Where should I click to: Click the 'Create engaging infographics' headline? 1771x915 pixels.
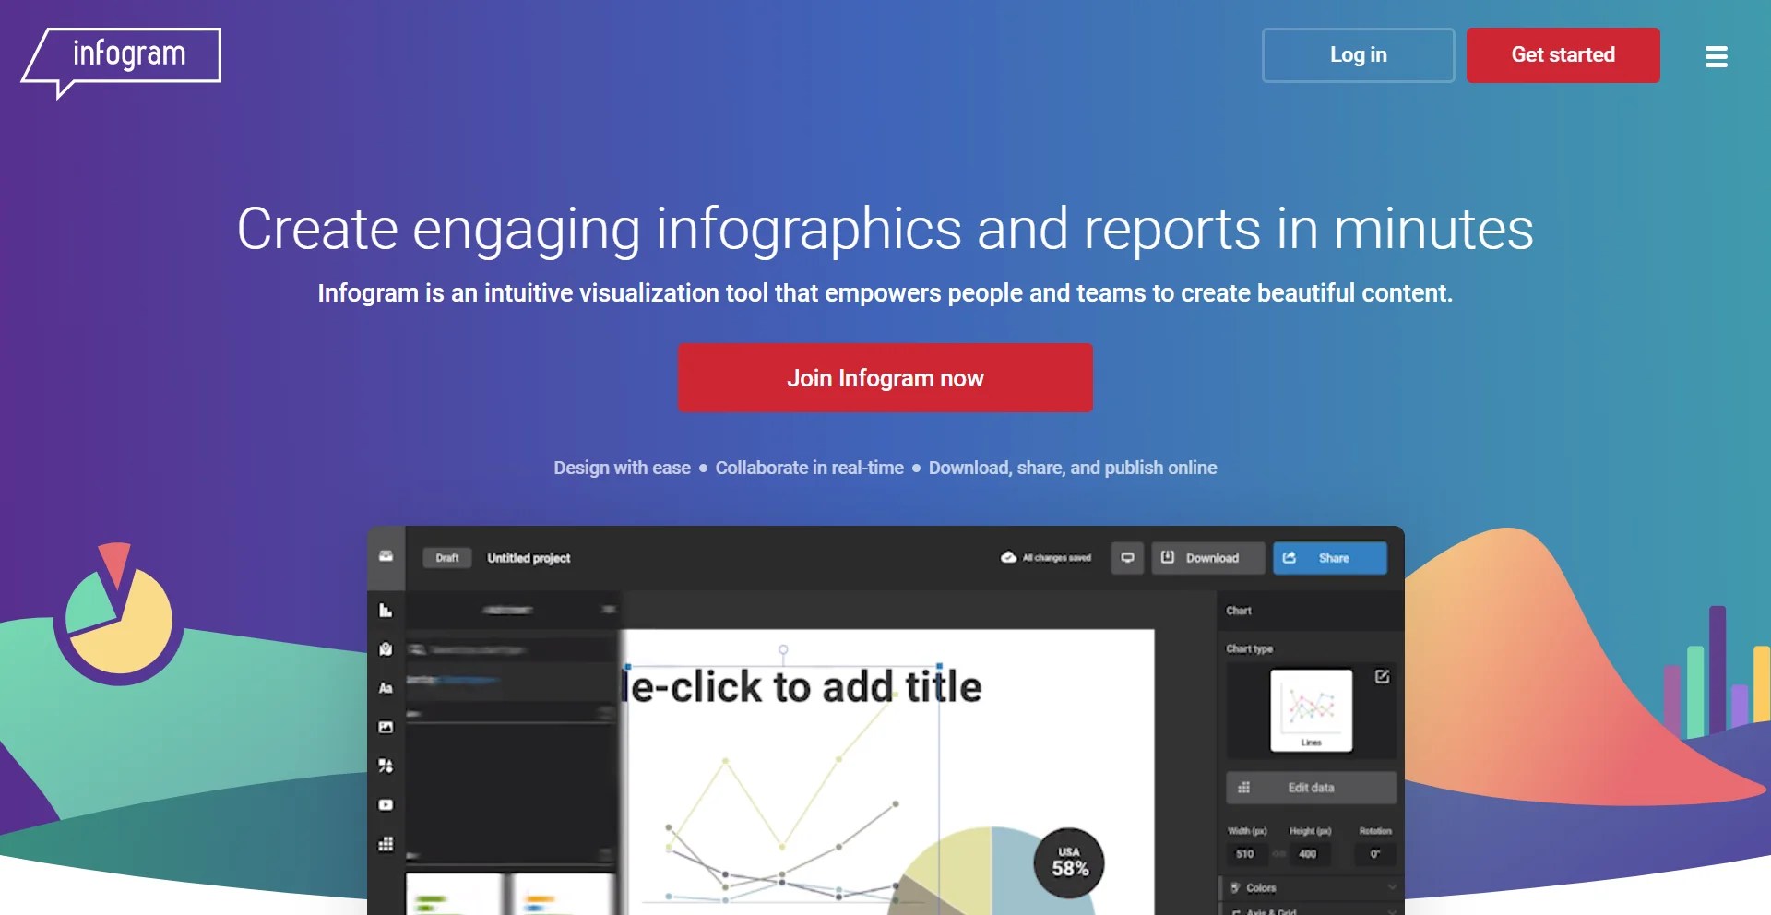885,229
